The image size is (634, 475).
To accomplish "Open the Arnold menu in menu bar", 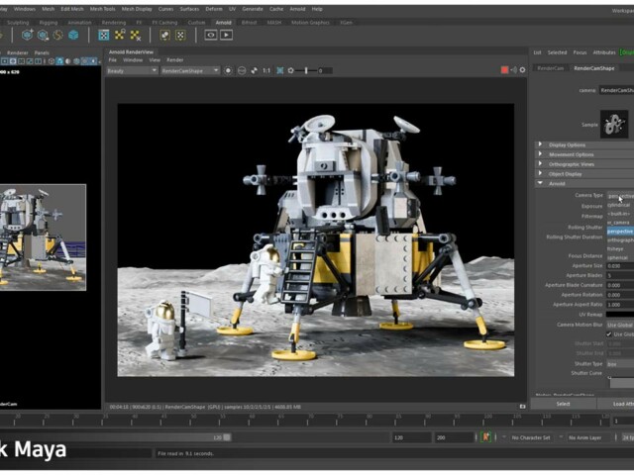I will [x=297, y=8].
